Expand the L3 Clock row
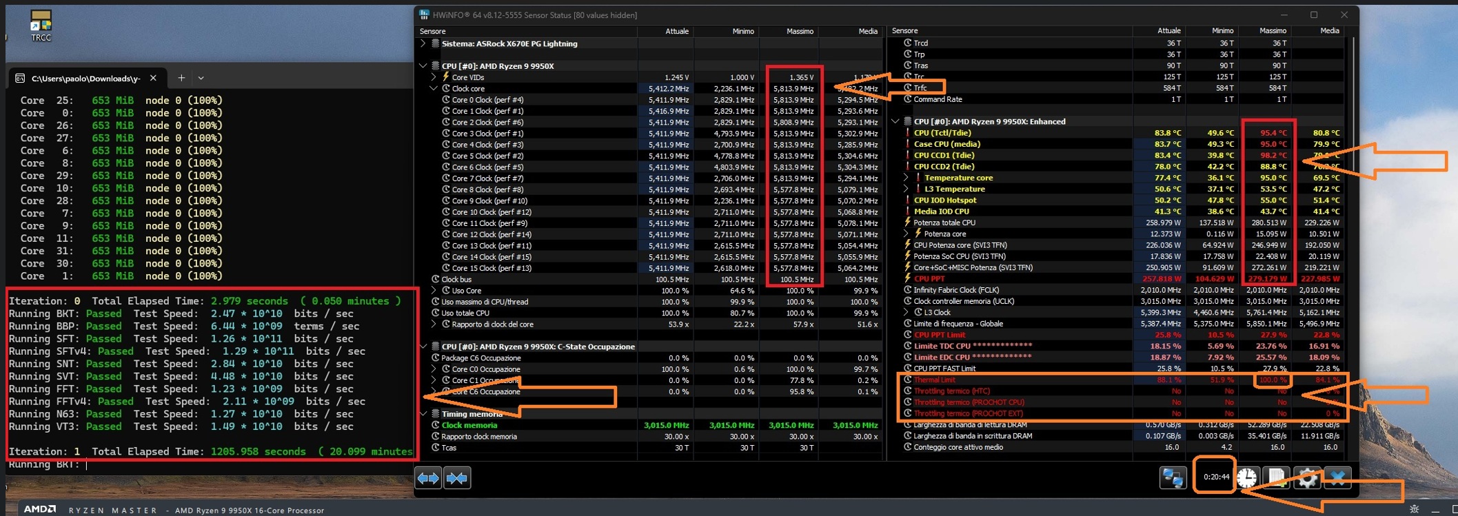 (906, 312)
